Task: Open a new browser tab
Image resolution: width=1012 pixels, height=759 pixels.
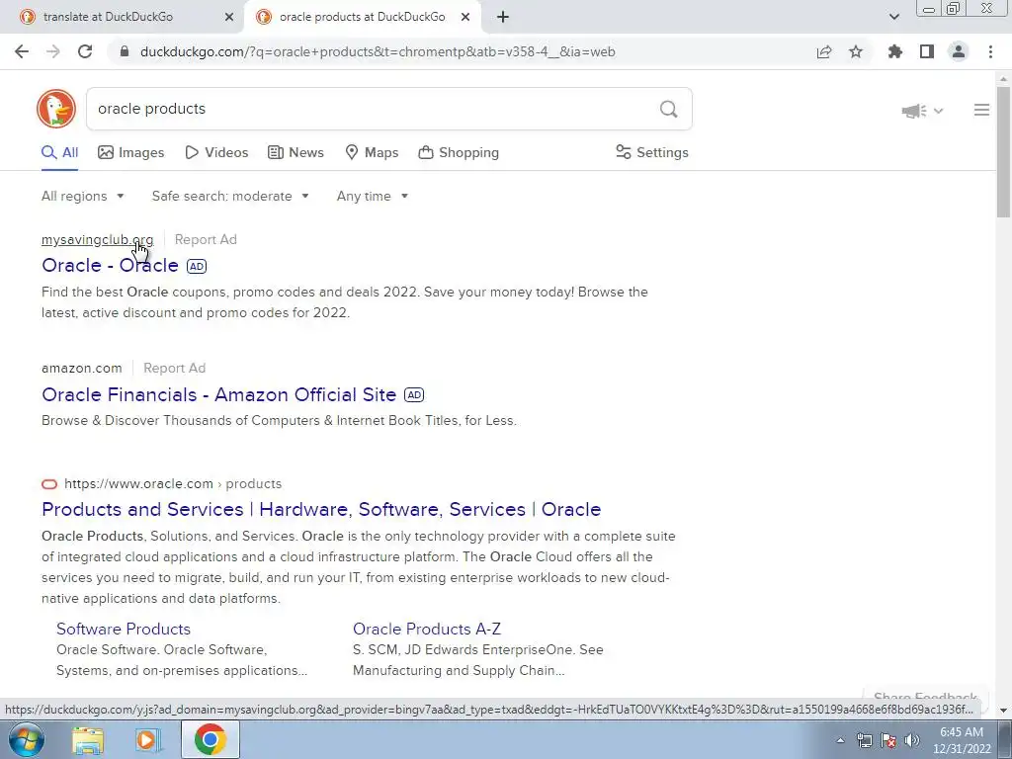Action: click(503, 17)
